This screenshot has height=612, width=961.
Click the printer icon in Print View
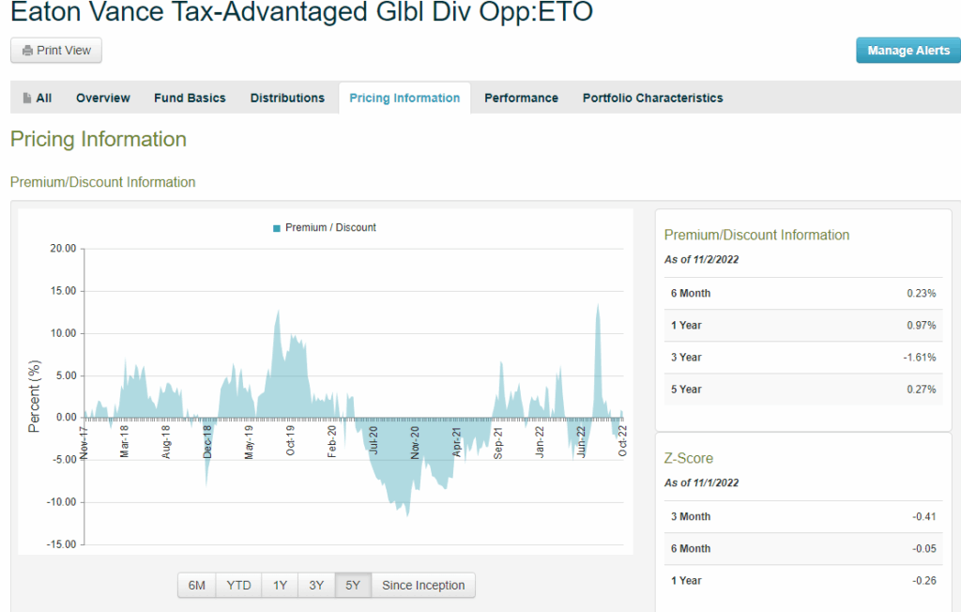click(x=27, y=51)
